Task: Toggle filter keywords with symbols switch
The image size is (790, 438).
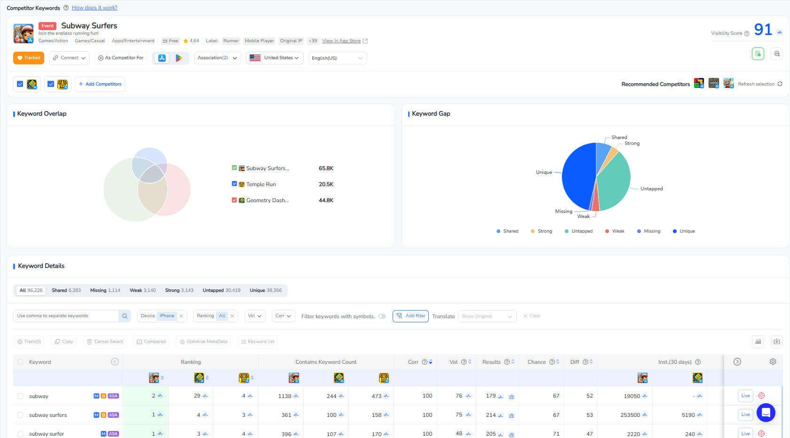Action: (382, 316)
